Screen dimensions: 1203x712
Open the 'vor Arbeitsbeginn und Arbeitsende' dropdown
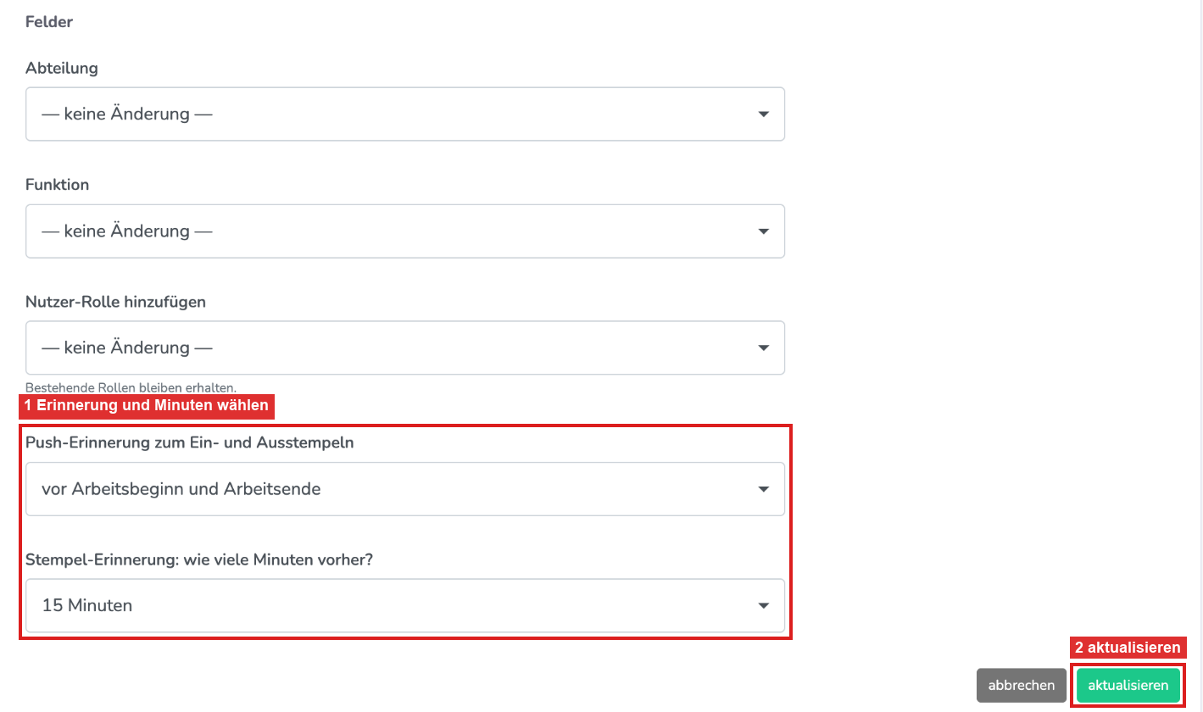pos(405,489)
